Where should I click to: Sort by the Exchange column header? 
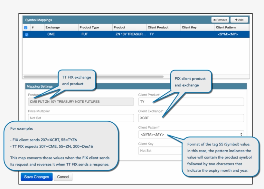pyautogui.click(x=52, y=28)
